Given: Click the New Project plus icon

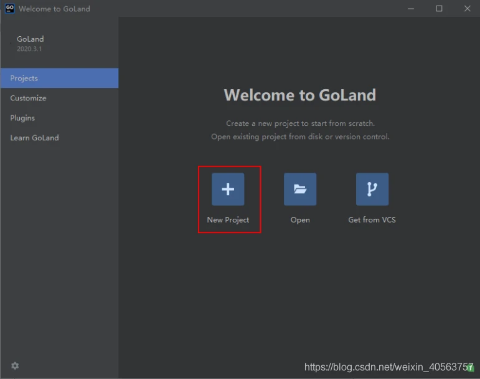Looking at the screenshot, I should click(228, 189).
